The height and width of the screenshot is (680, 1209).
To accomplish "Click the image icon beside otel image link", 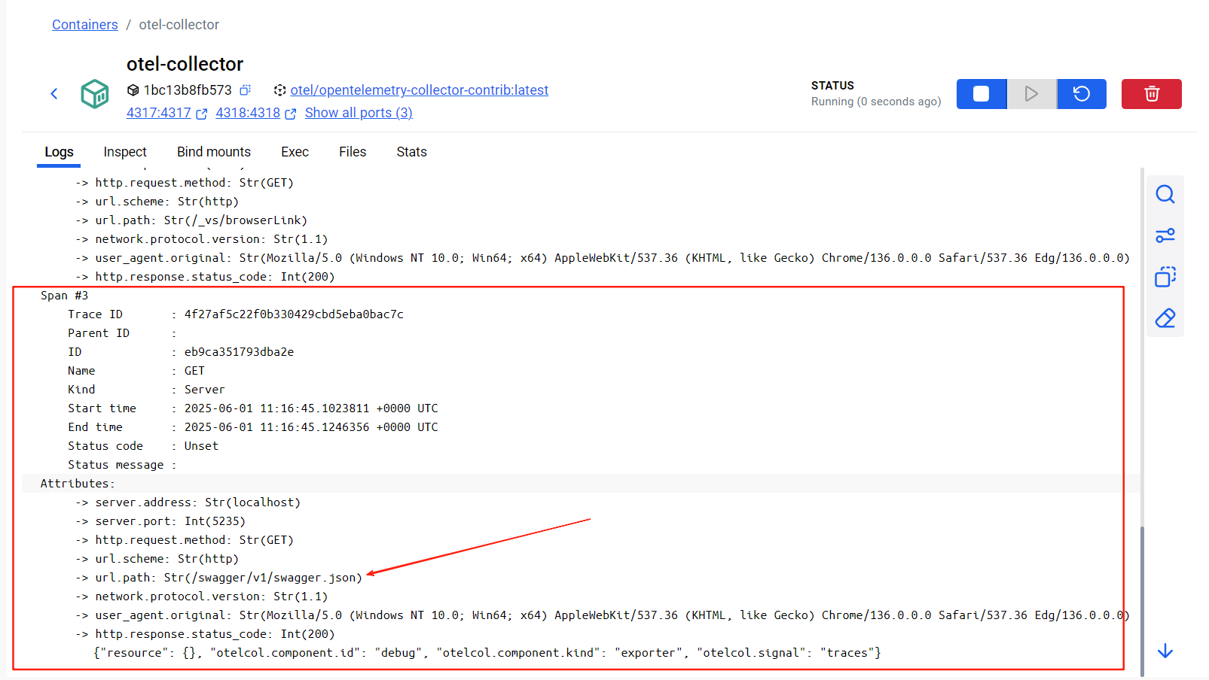I will click(x=279, y=90).
